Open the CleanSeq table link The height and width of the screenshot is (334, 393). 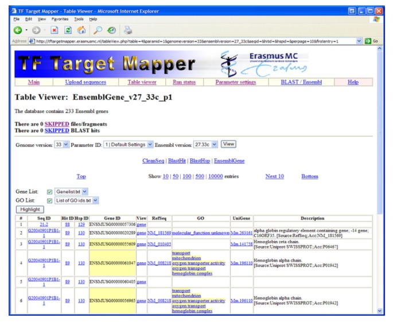[x=153, y=161]
